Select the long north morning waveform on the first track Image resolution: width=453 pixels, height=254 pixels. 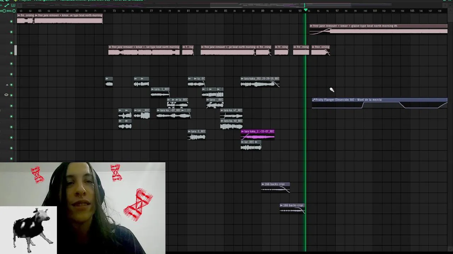tap(68, 21)
